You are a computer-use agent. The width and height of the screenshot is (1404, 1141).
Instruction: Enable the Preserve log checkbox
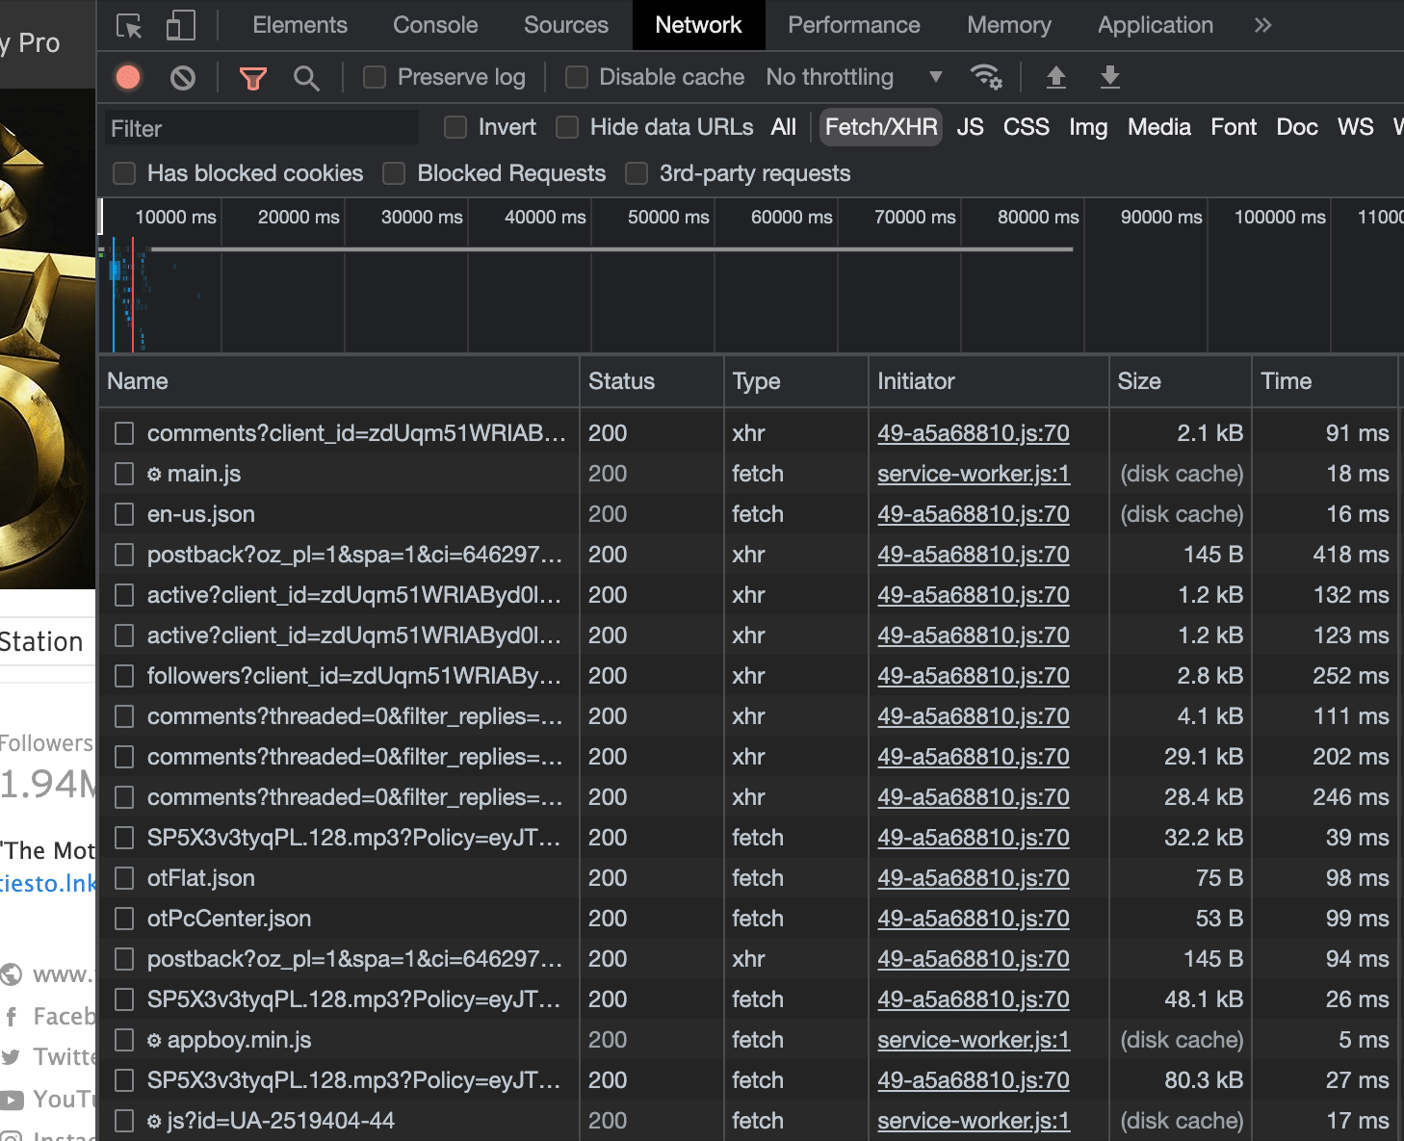tap(374, 77)
